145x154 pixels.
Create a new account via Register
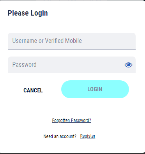point(88,136)
